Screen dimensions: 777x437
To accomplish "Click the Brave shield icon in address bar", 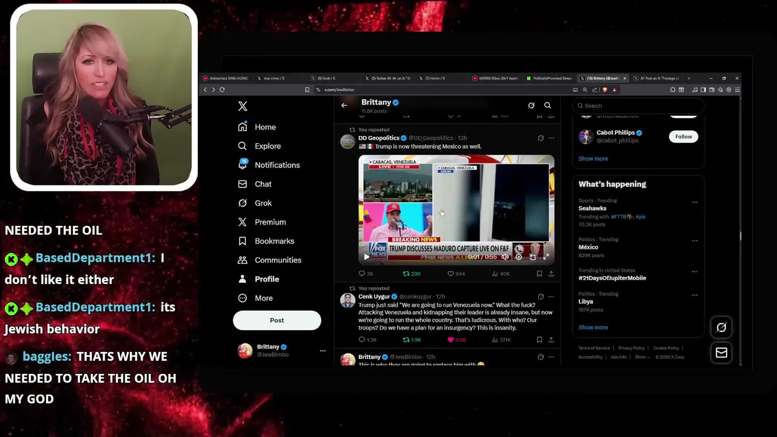I will 605,90.
